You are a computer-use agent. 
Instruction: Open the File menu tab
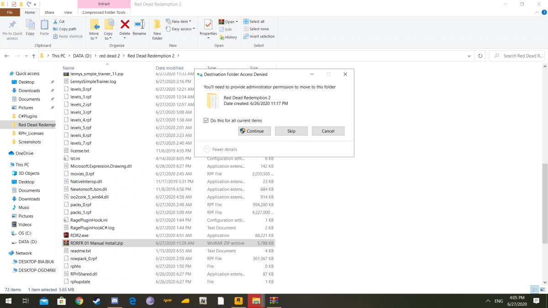10,12
